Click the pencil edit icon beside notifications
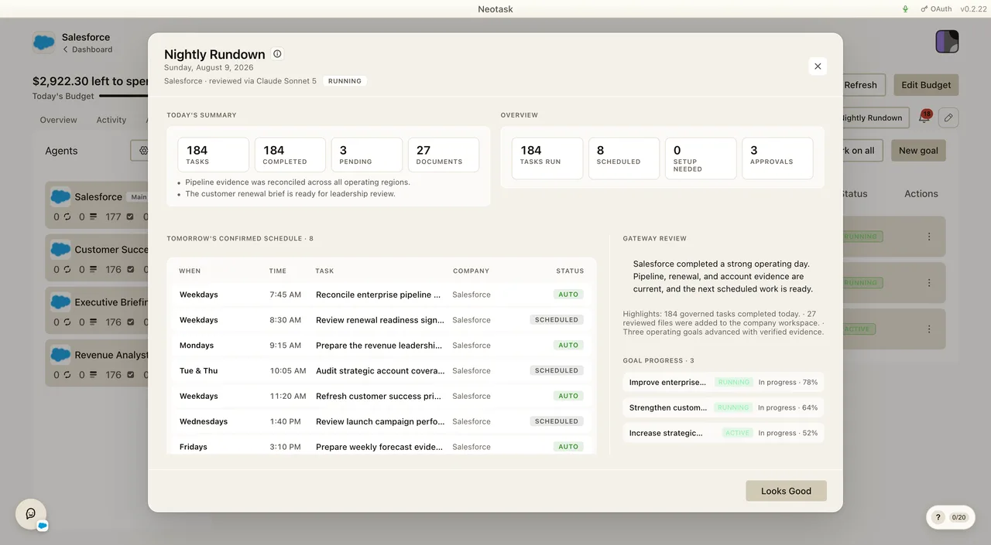Viewport: 991px width, 545px height. click(x=948, y=118)
